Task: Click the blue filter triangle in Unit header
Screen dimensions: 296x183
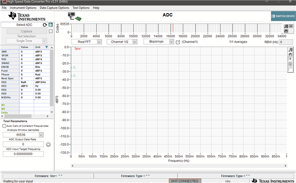Action: pos(47,47)
